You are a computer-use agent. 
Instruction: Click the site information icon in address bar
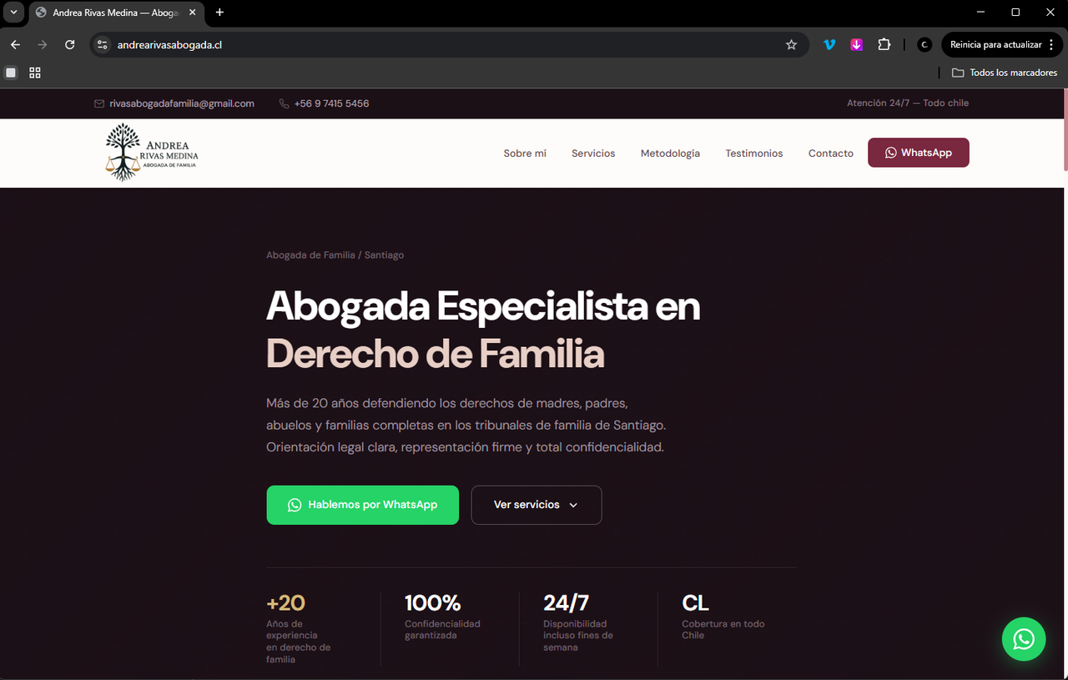tap(102, 45)
